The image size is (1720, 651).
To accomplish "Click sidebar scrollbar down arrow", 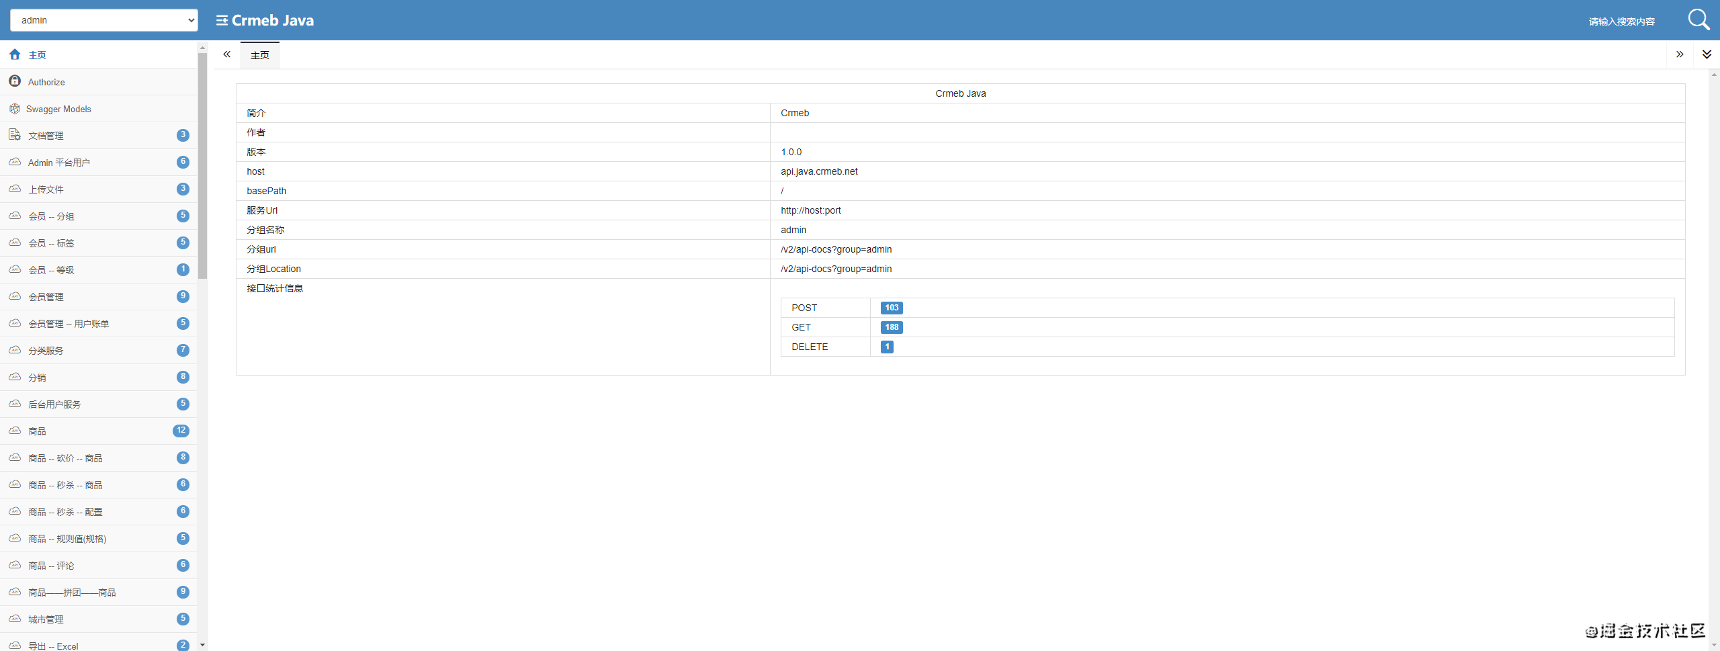I will click(202, 645).
